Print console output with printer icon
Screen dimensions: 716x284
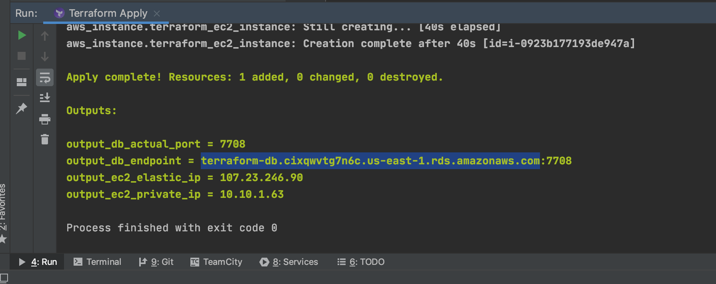(45, 119)
